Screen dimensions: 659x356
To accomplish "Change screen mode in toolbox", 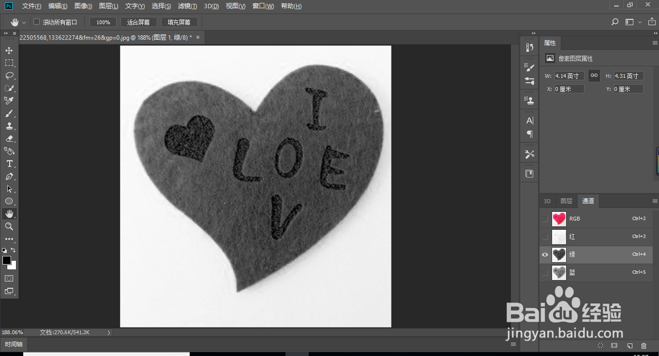I will click(9, 291).
